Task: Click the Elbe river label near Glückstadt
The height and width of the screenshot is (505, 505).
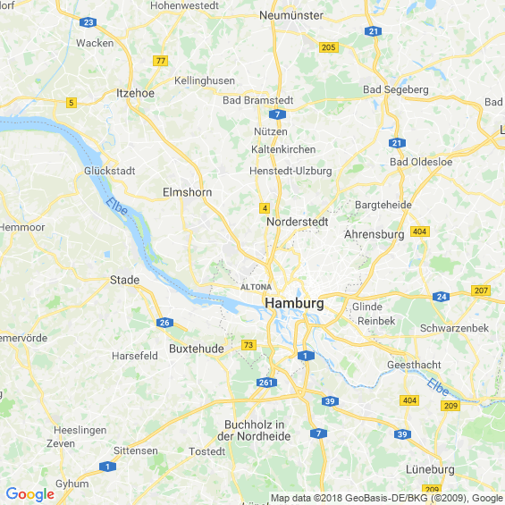Action: pos(116,206)
